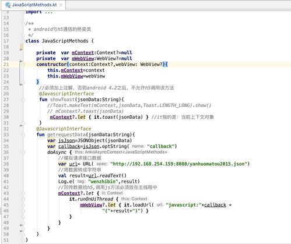Click the class closing fold marker at line 51
The image size is (291, 244).
click(x=23, y=240)
